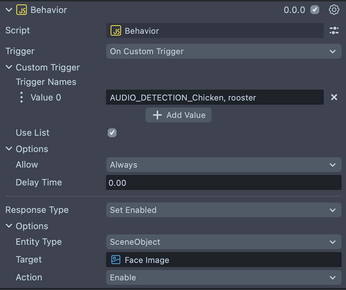Click the Add Value button
Viewport: 346px width, 290px height.
(x=178, y=115)
